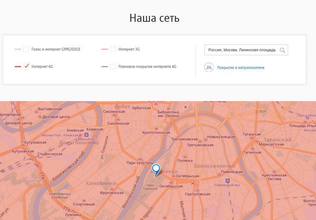Click the Голос и интернет GPRS/EDGE label
316x220 pixels.
pyautogui.click(x=56, y=49)
